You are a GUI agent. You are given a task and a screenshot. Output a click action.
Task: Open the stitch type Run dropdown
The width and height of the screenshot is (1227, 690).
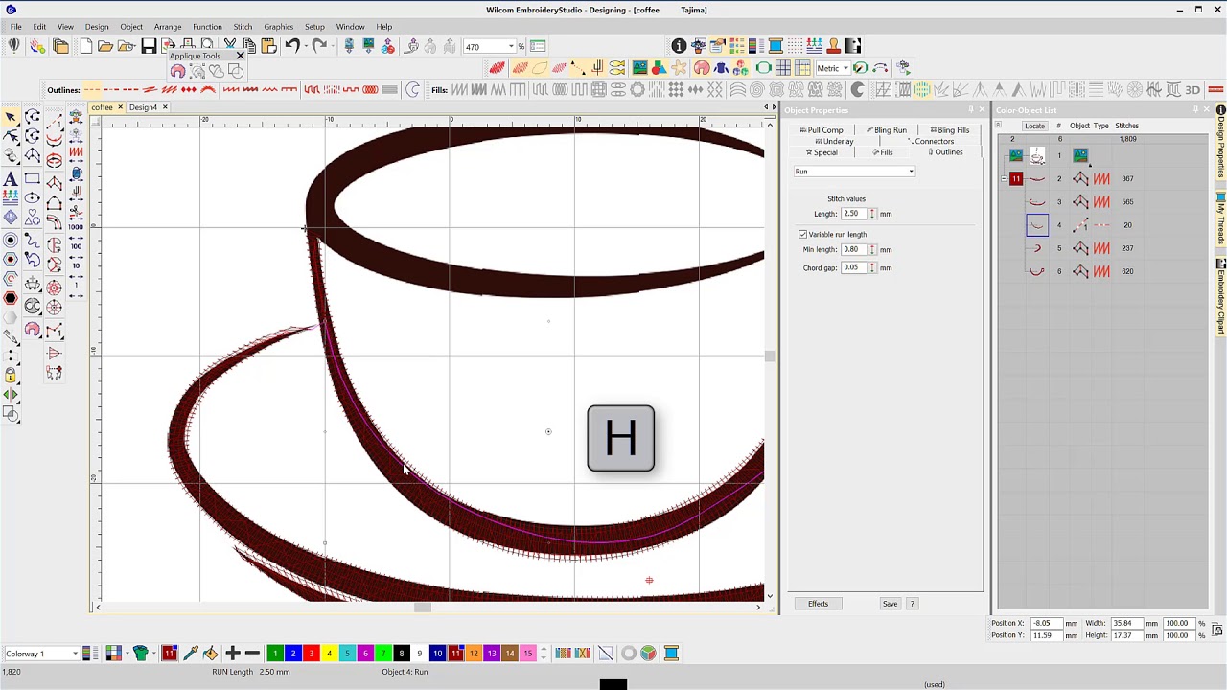[854, 172]
